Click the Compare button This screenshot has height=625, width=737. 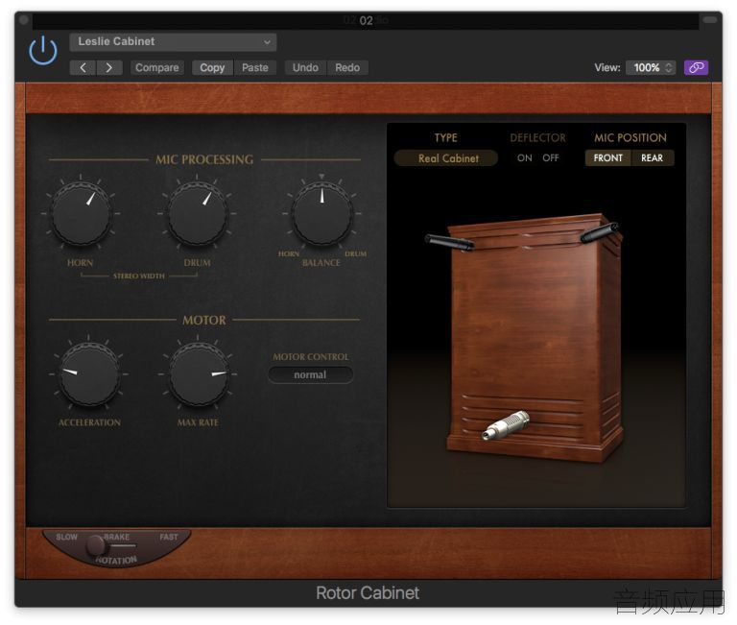(157, 68)
